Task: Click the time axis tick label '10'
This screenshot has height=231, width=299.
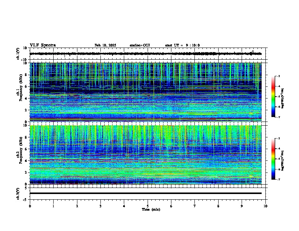Action: pos(265,206)
